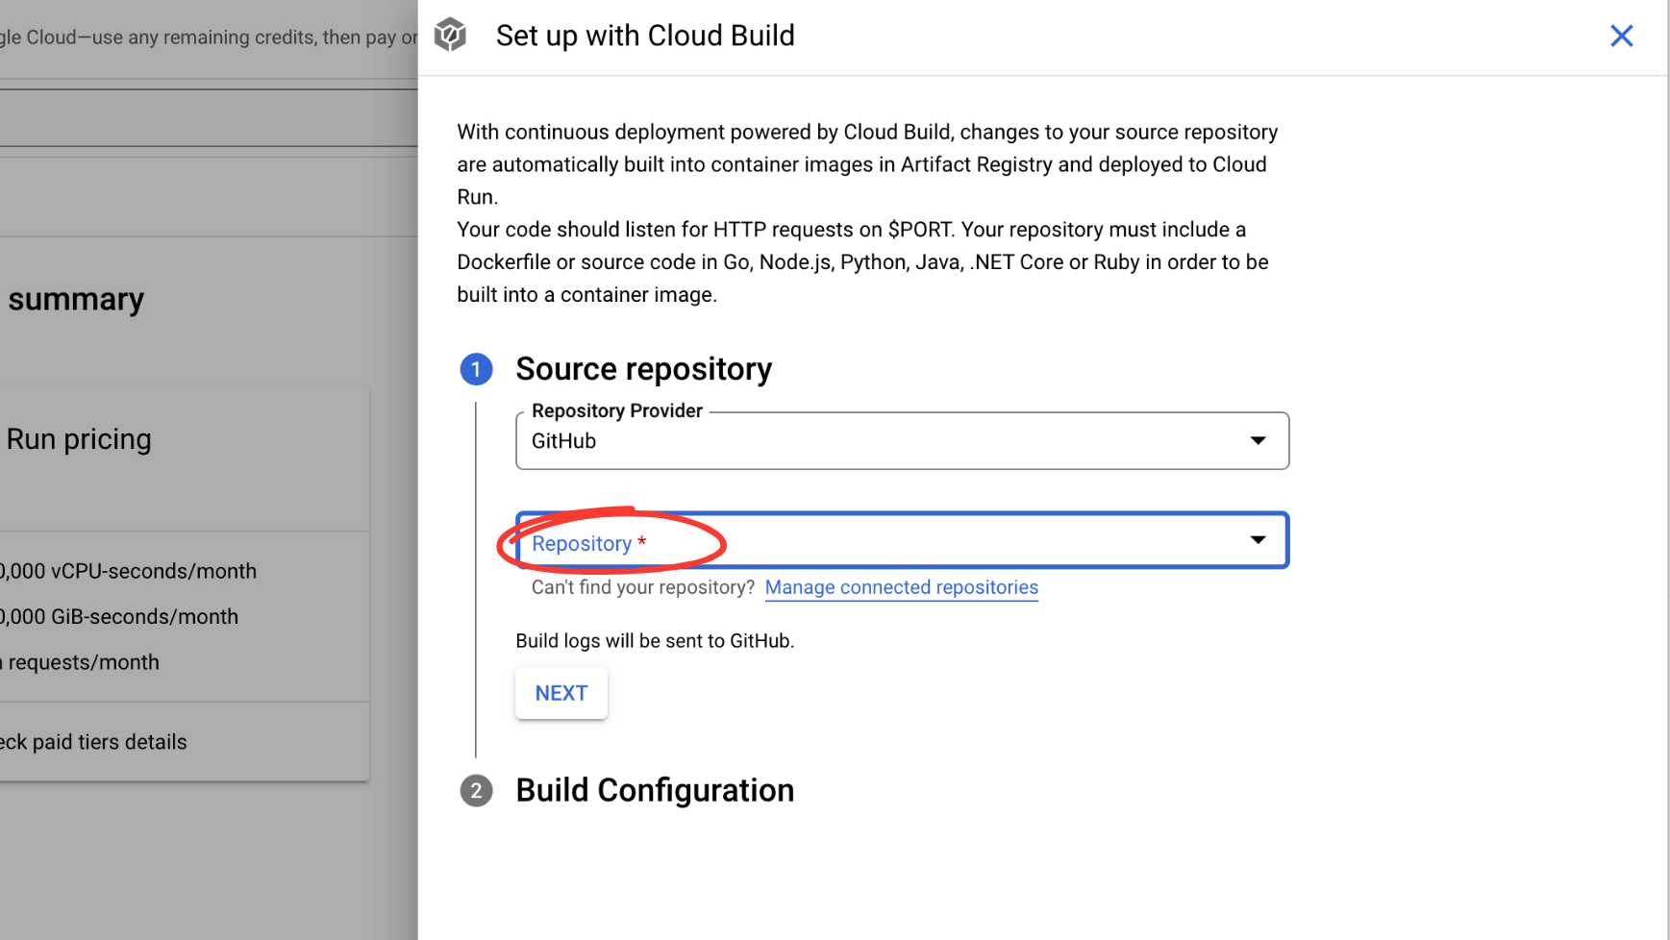Click the Set up with Cloud Build title
Viewport: 1670px width, 940px height.
[x=644, y=36]
